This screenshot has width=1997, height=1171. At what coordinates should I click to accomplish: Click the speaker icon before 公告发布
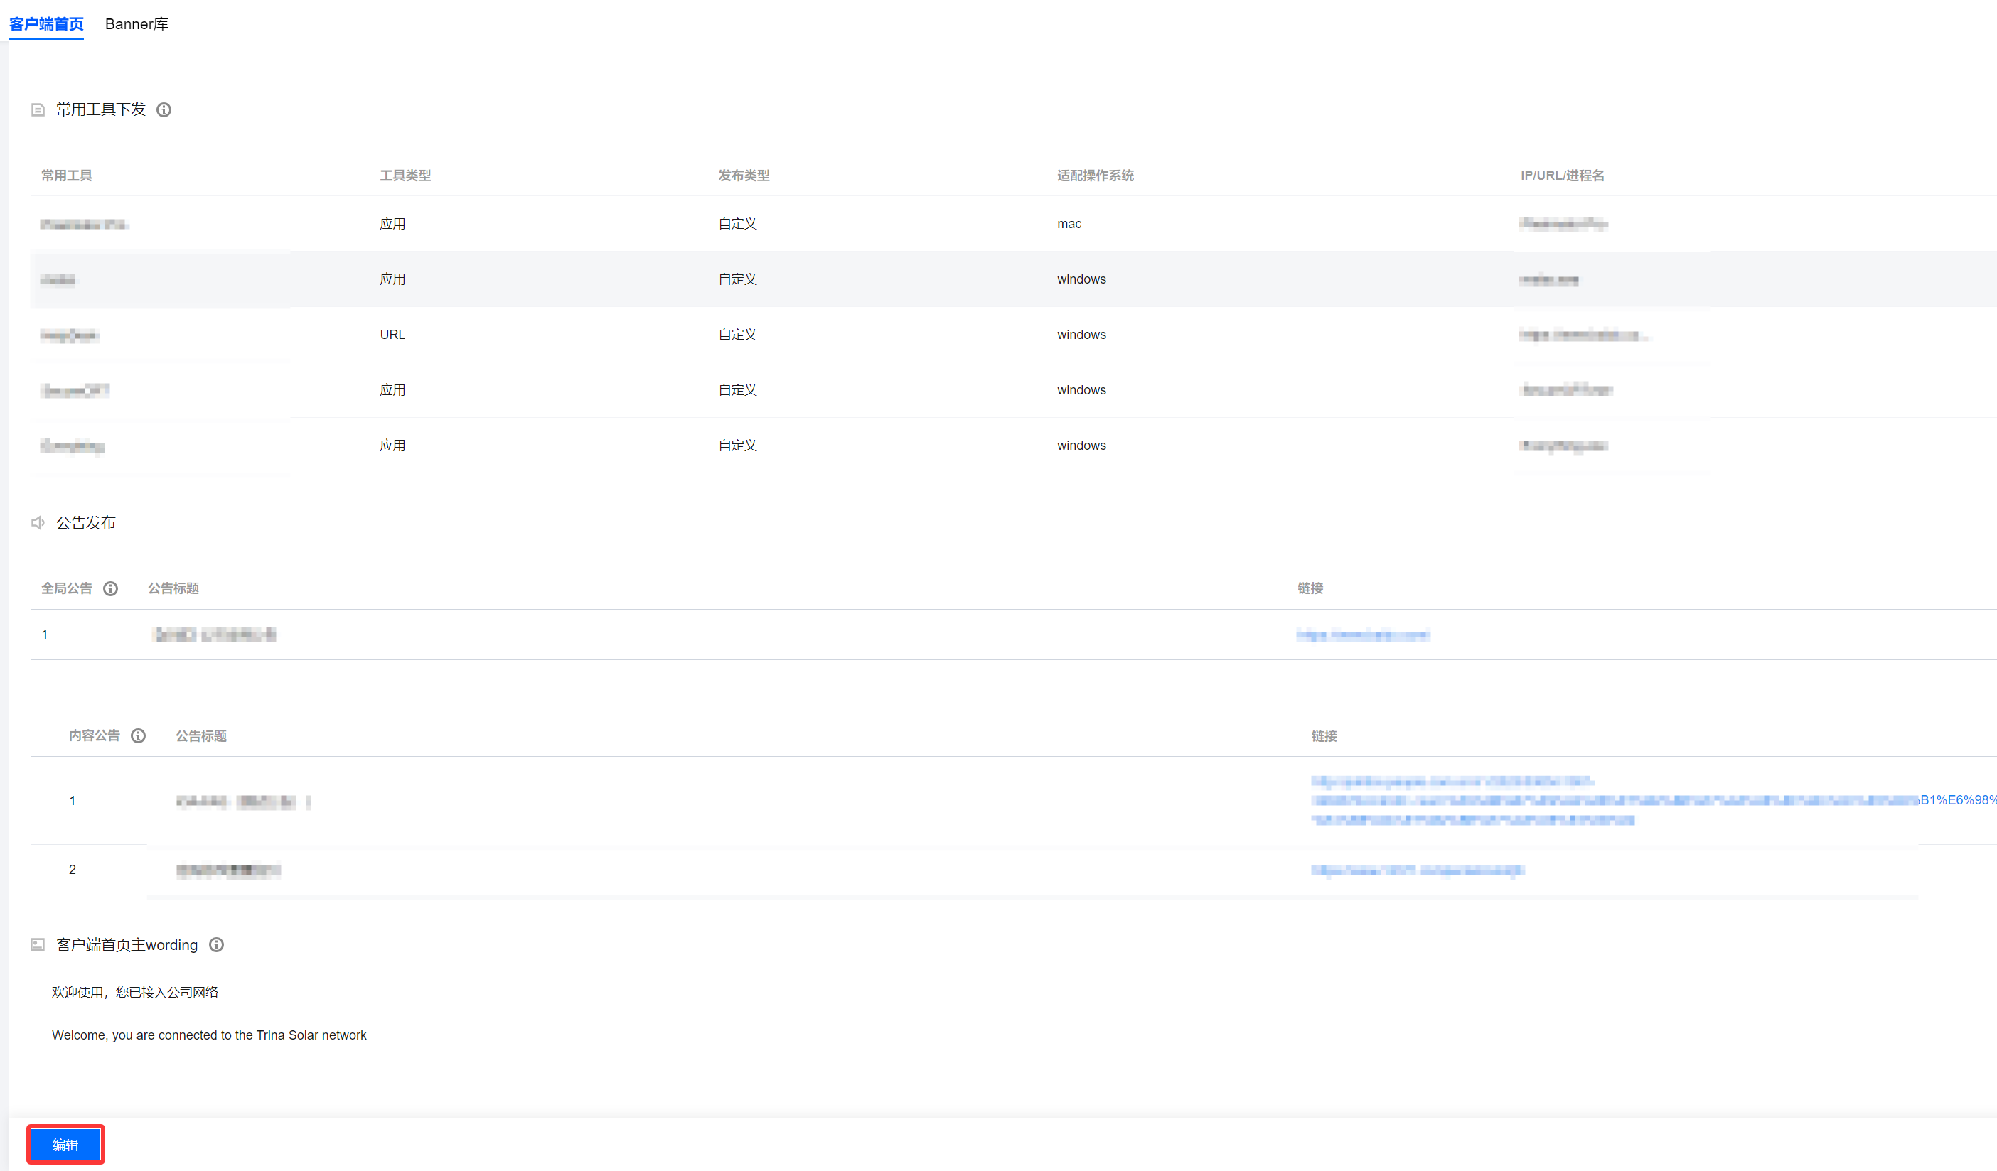(x=37, y=522)
